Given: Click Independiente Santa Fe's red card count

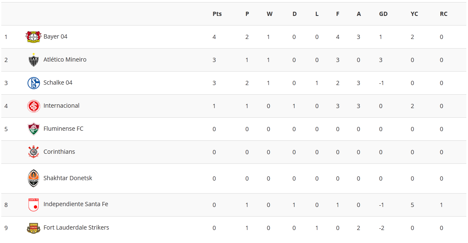Looking at the screenshot, I should click(442, 205).
